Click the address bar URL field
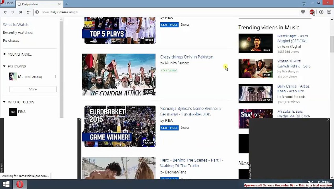 click(168, 12)
